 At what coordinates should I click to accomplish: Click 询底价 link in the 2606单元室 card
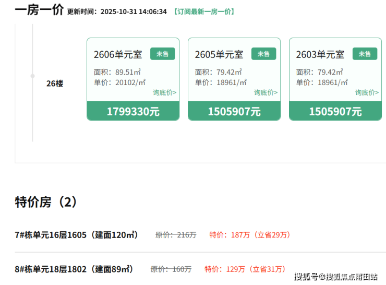pyautogui.click(x=164, y=92)
